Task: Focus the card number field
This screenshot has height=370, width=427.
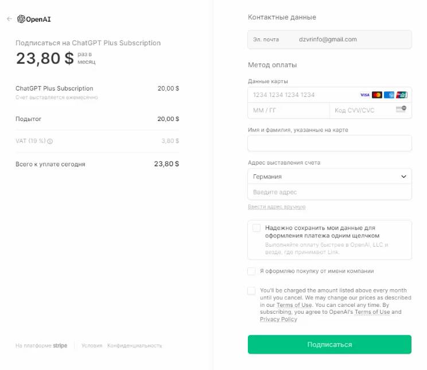Action: [329, 95]
